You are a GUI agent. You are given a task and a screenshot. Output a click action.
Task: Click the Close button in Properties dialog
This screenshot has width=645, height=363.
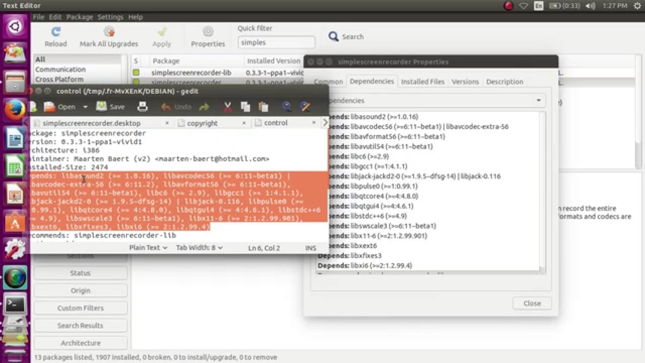tap(532, 304)
